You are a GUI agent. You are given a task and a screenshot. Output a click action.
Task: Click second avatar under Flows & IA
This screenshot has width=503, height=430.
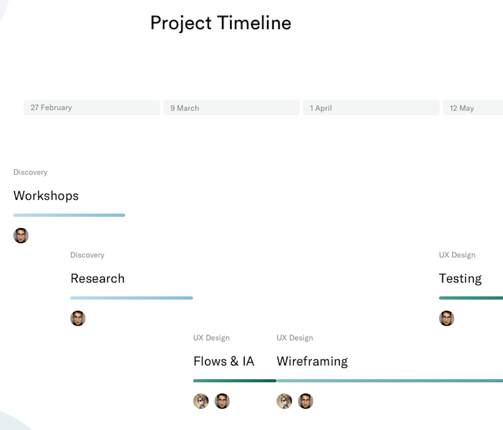222,401
